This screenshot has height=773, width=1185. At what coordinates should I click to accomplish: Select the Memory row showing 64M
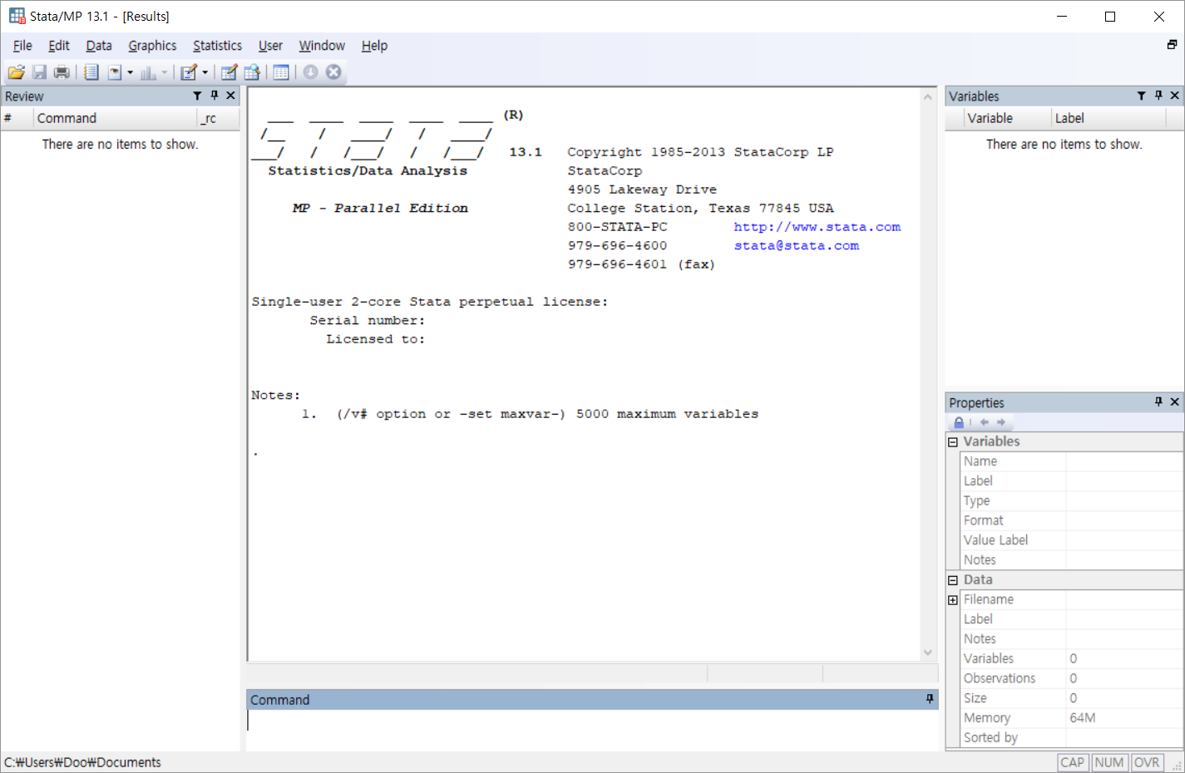(1071, 718)
